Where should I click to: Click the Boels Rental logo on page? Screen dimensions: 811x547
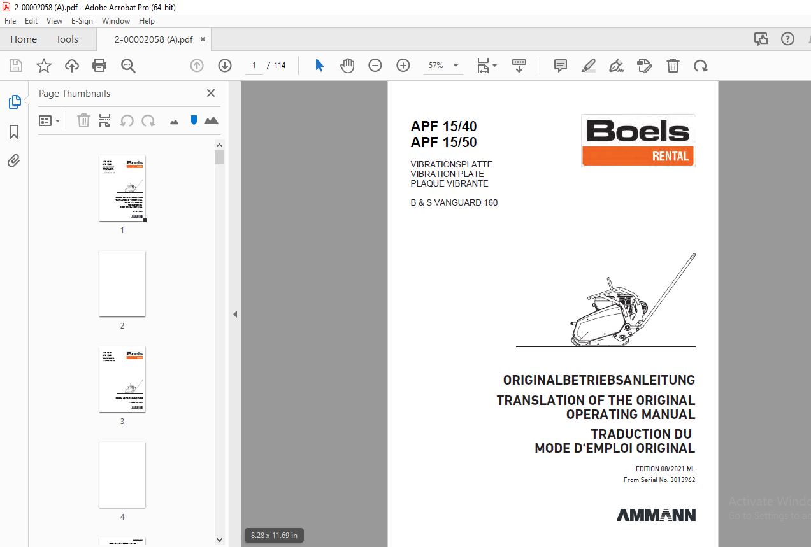(x=638, y=140)
